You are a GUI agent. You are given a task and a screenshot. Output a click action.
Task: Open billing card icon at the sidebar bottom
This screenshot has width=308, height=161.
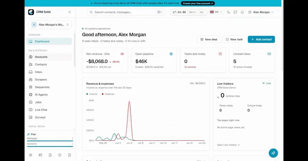click(x=40, y=155)
